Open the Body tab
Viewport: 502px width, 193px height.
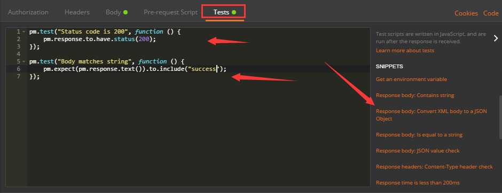click(x=117, y=12)
